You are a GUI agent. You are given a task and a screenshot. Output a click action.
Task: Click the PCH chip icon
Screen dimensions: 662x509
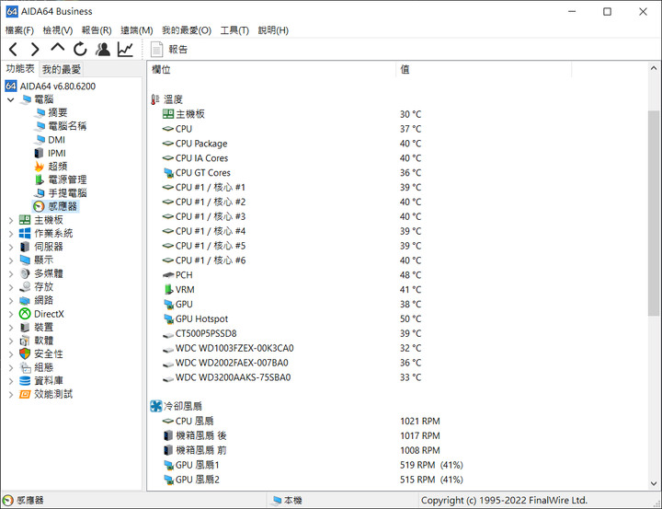point(168,275)
